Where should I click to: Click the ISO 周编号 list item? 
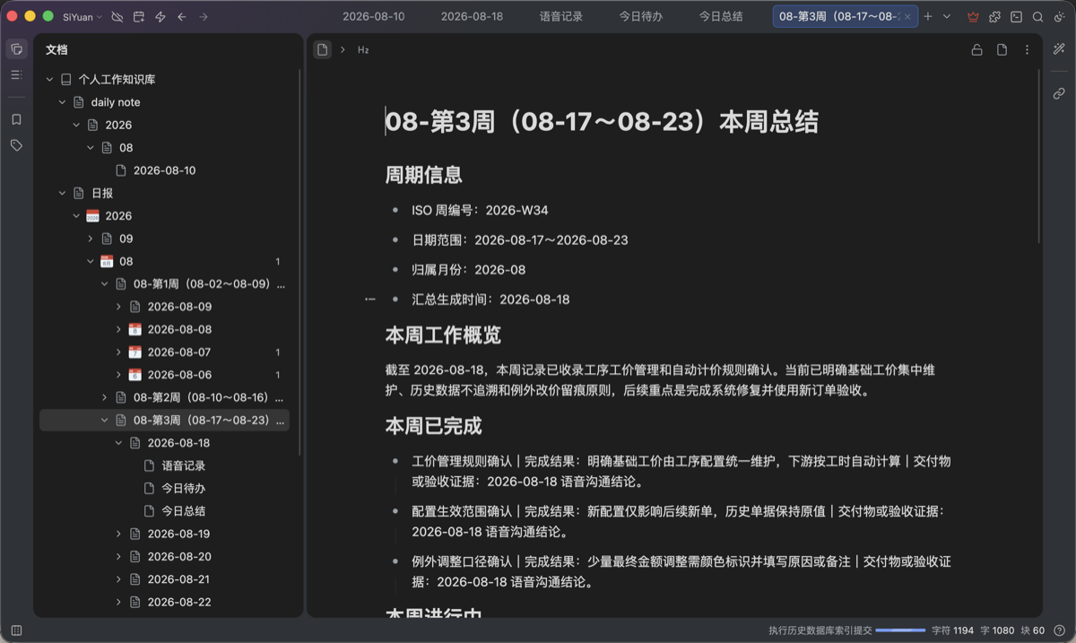tap(480, 211)
